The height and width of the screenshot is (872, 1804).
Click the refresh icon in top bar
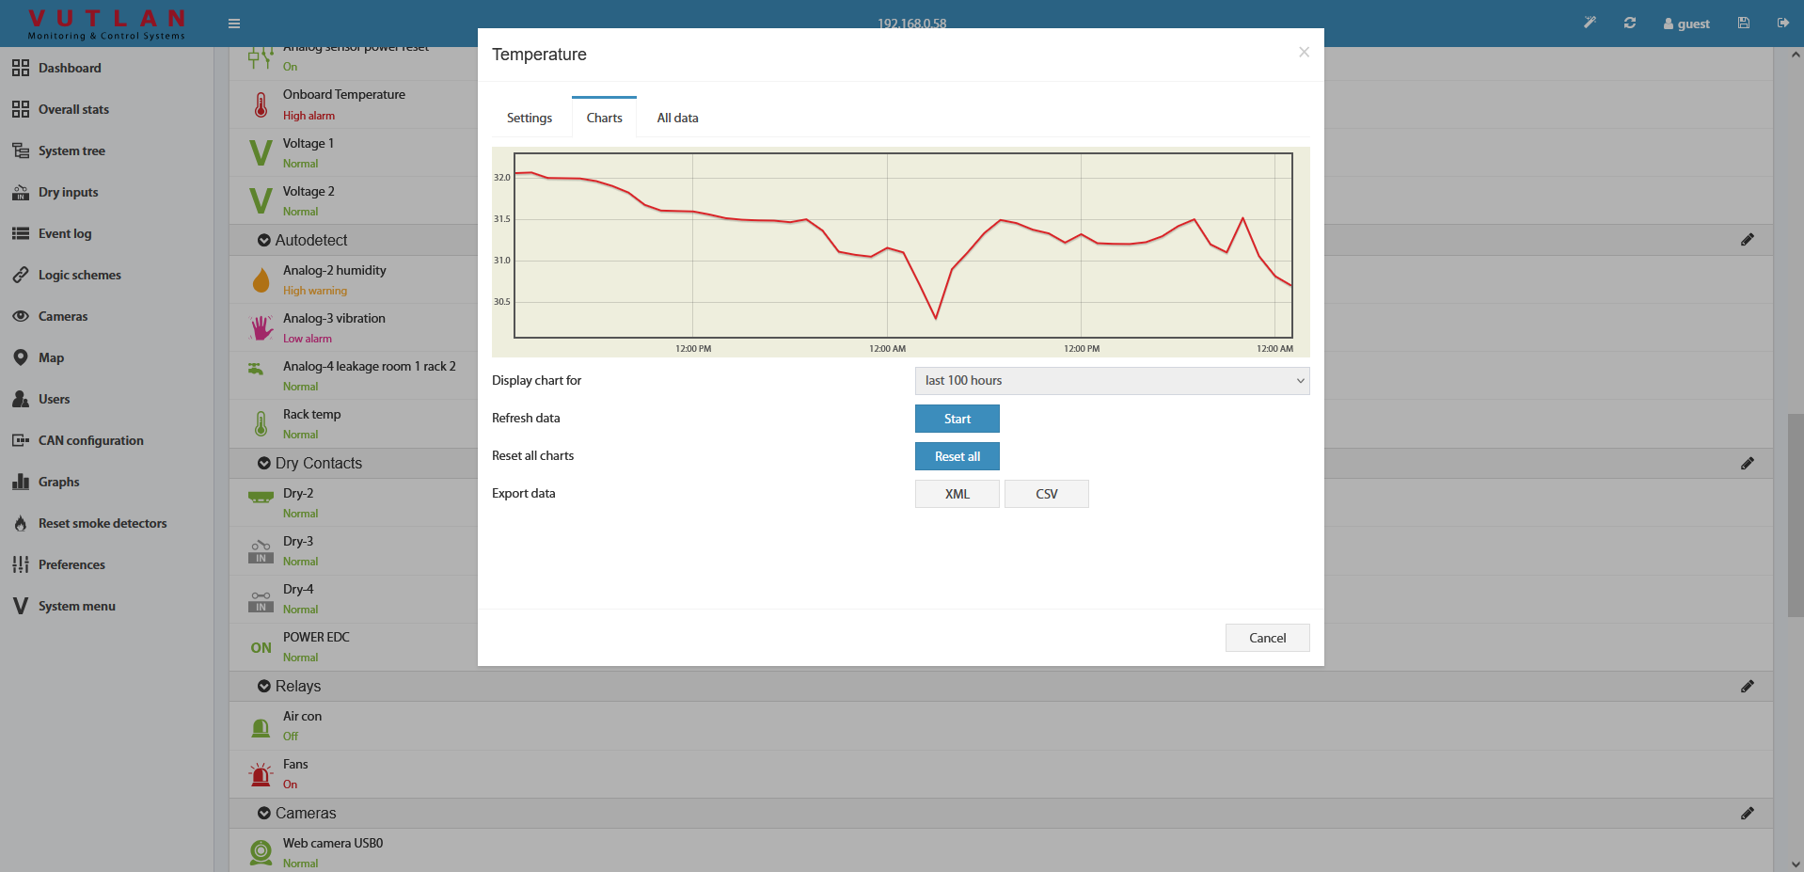1630,24
